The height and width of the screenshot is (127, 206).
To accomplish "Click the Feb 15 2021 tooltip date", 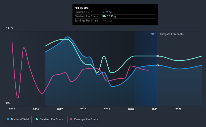I will (82, 8).
